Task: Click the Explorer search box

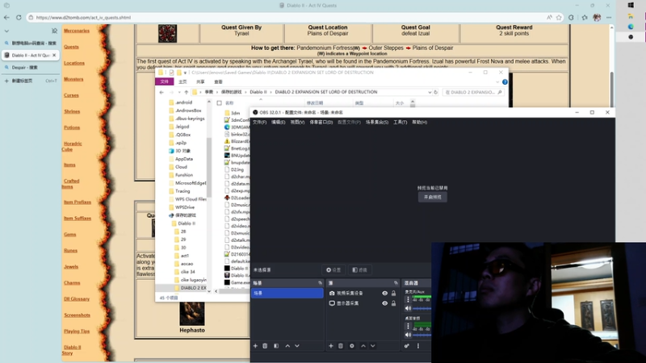Action: pos(473,92)
